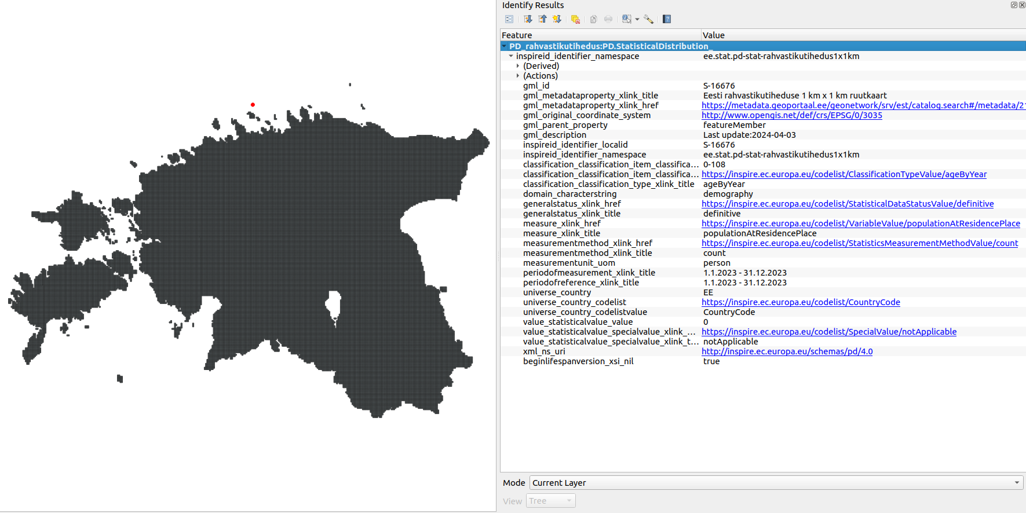Click the 'demography' value
Screen dimensions: 1026x513
[x=728, y=194]
